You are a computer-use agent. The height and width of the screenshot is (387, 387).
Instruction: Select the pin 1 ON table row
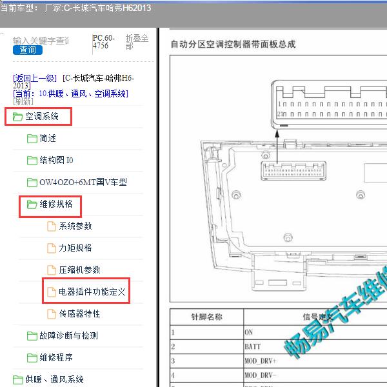point(279,332)
